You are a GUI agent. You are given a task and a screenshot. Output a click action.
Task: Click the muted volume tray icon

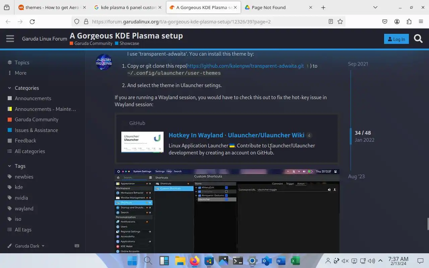pyautogui.click(x=345, y=261)
